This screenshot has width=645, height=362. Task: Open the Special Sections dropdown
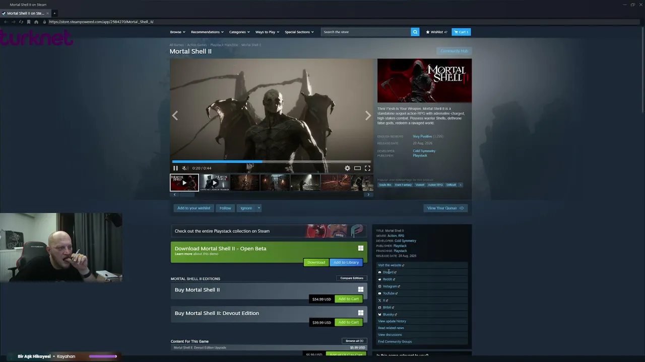(x=299, y=32)
